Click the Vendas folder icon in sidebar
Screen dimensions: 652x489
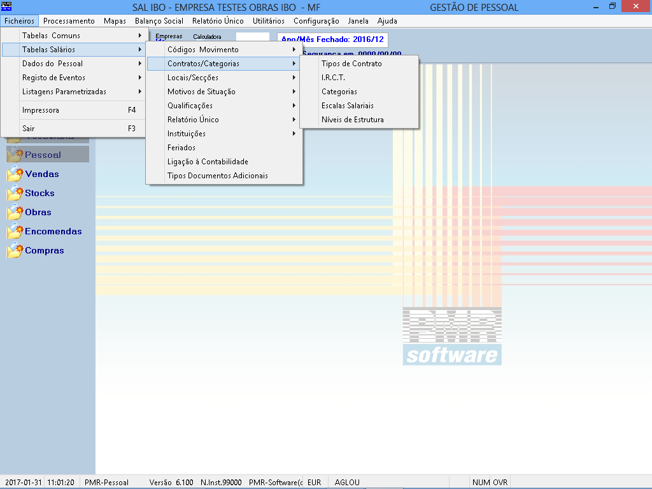pos(15,174)
